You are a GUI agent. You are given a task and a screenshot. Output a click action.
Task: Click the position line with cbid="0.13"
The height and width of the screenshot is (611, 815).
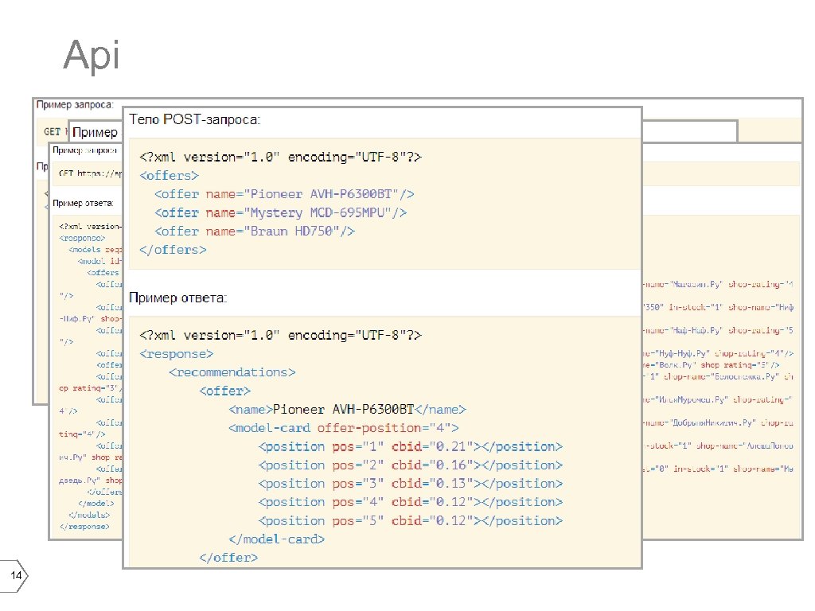tap(411, 484)
